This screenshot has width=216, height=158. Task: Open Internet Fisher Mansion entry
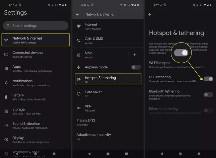point(108,26)
